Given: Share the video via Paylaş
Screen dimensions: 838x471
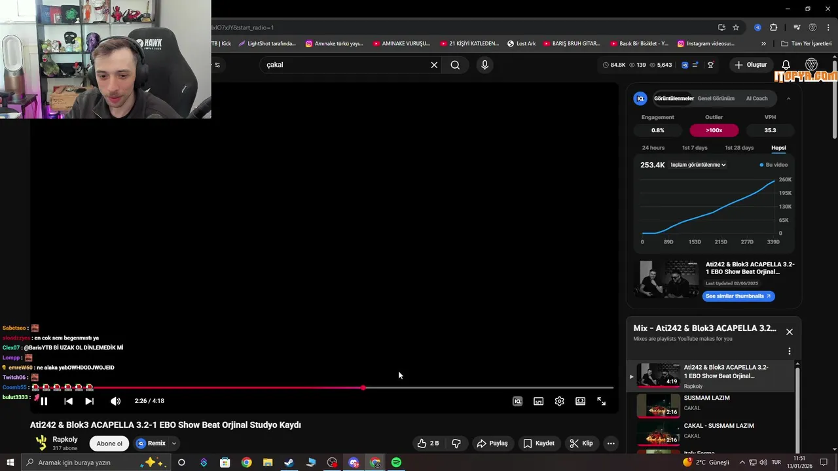Looking at the screenshot, I should [492, 444].
